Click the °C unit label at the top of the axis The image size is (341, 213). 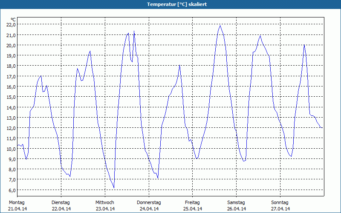(13, 20)
